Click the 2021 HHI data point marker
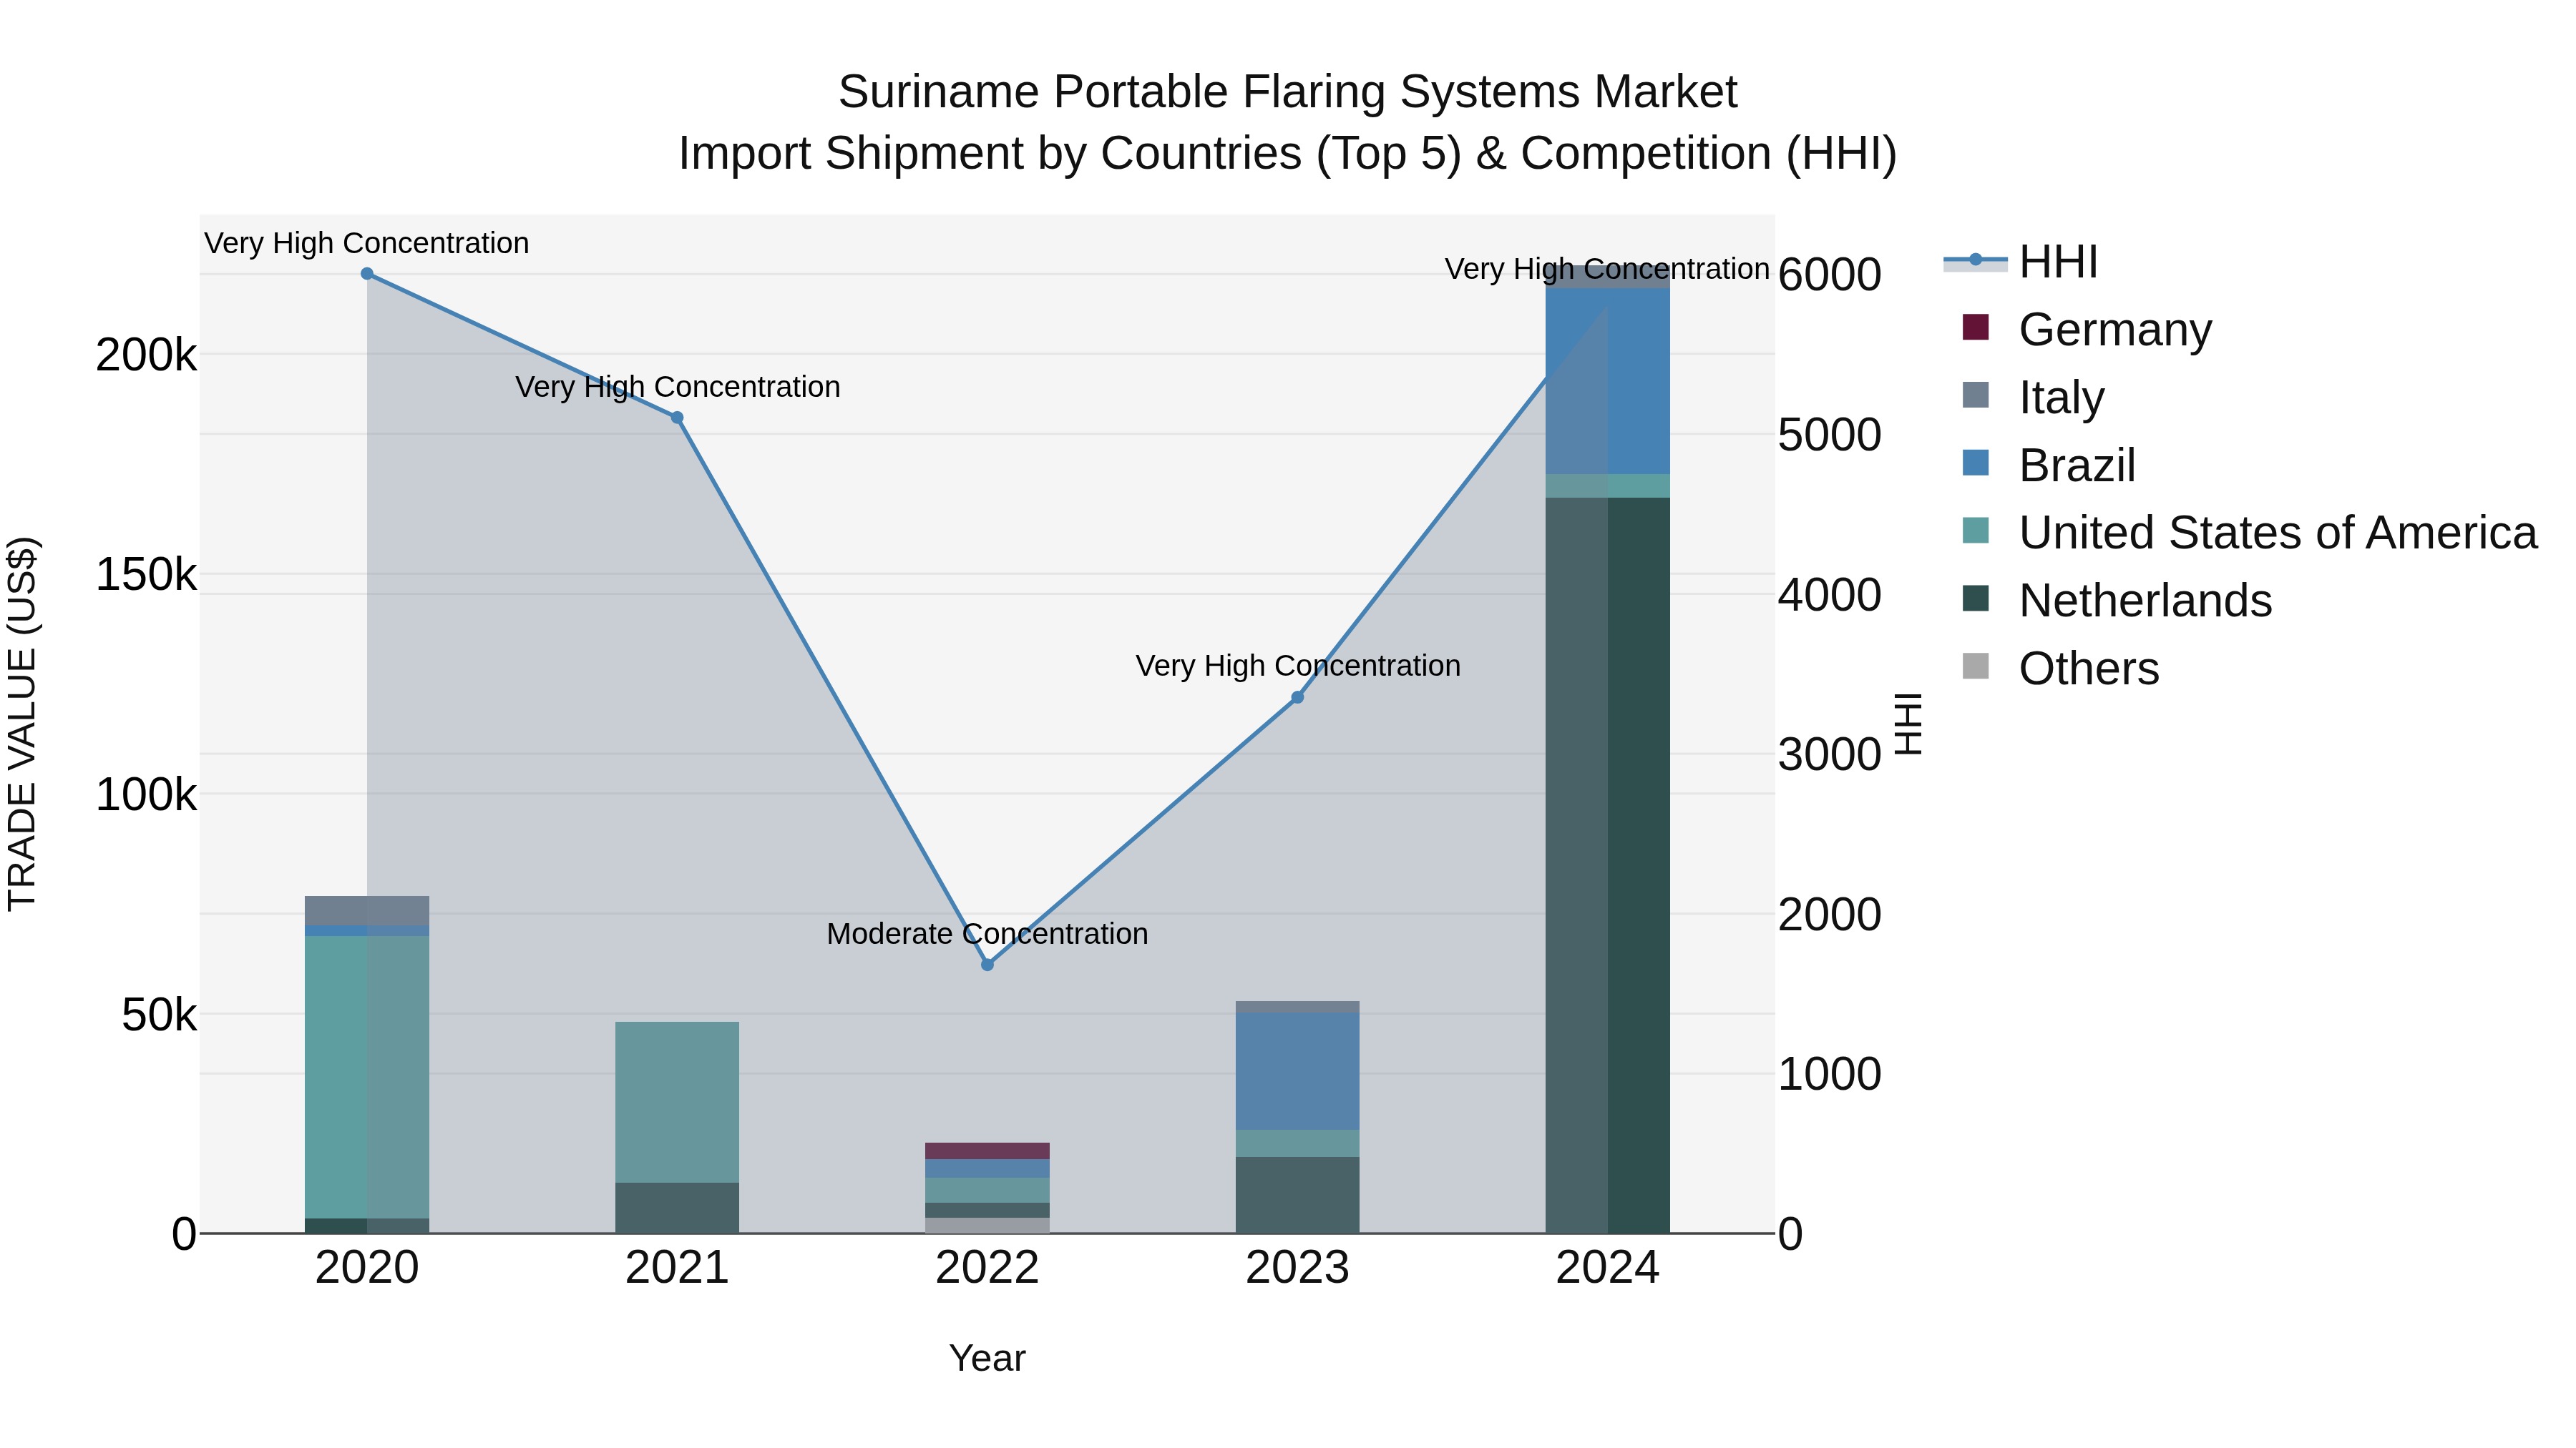The height and width of the screenshot is (1448, 2576). (x=677, y=418)
